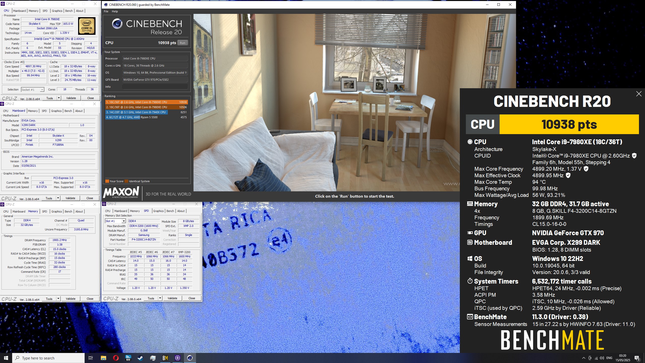Open the network icon in system tray
This screenshot has height=363, width=645.
click(596, 358)
